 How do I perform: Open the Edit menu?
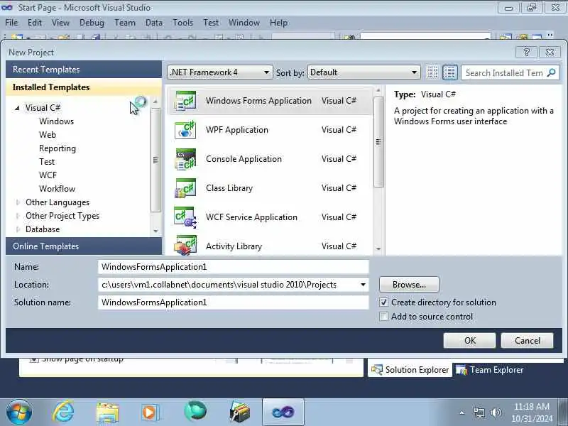coord(35,23)
